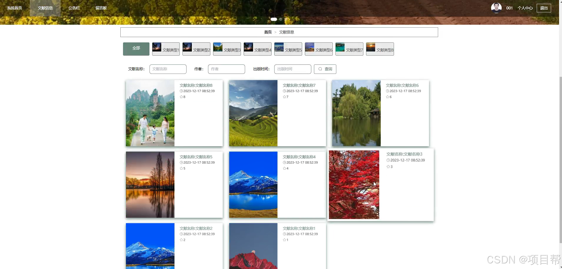Filter by 文献类型1 category
Viewport: 562px width, 269px height.
tap(166, 49)
